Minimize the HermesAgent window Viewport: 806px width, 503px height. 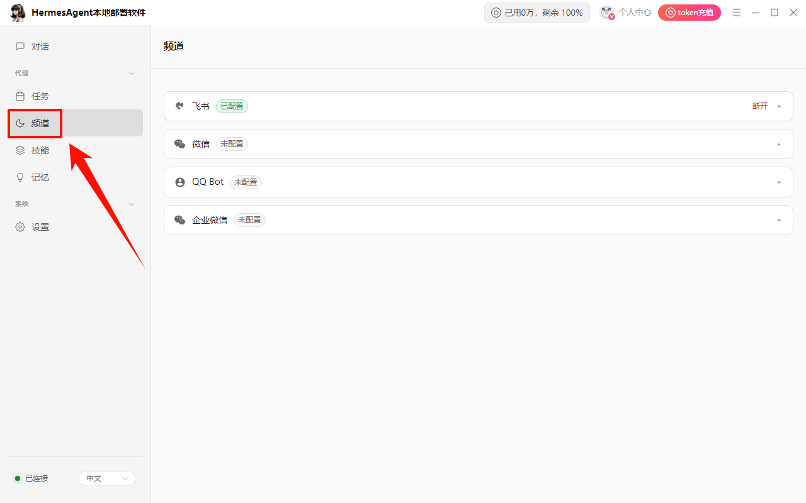[x=756, y=13]
